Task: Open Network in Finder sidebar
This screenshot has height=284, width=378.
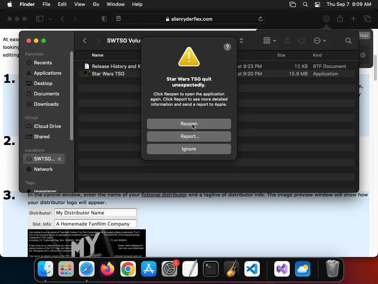Action: [43, 169]
